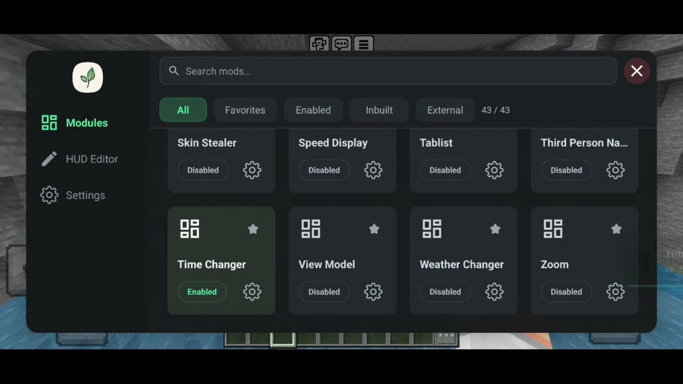Switch to the Inbuilt filter tab

379,110
